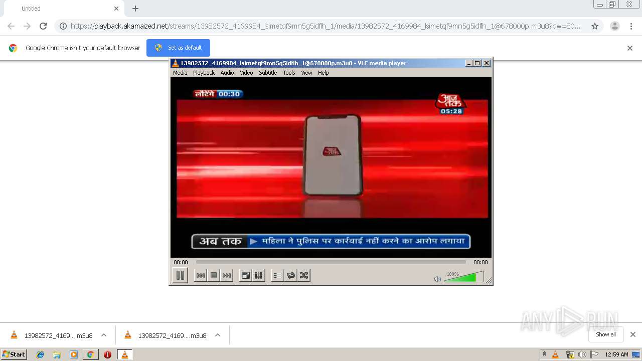The height and width of the screenshot is (361, 642).
Task: Open the Chrome profile avatar
Action: 615,26
